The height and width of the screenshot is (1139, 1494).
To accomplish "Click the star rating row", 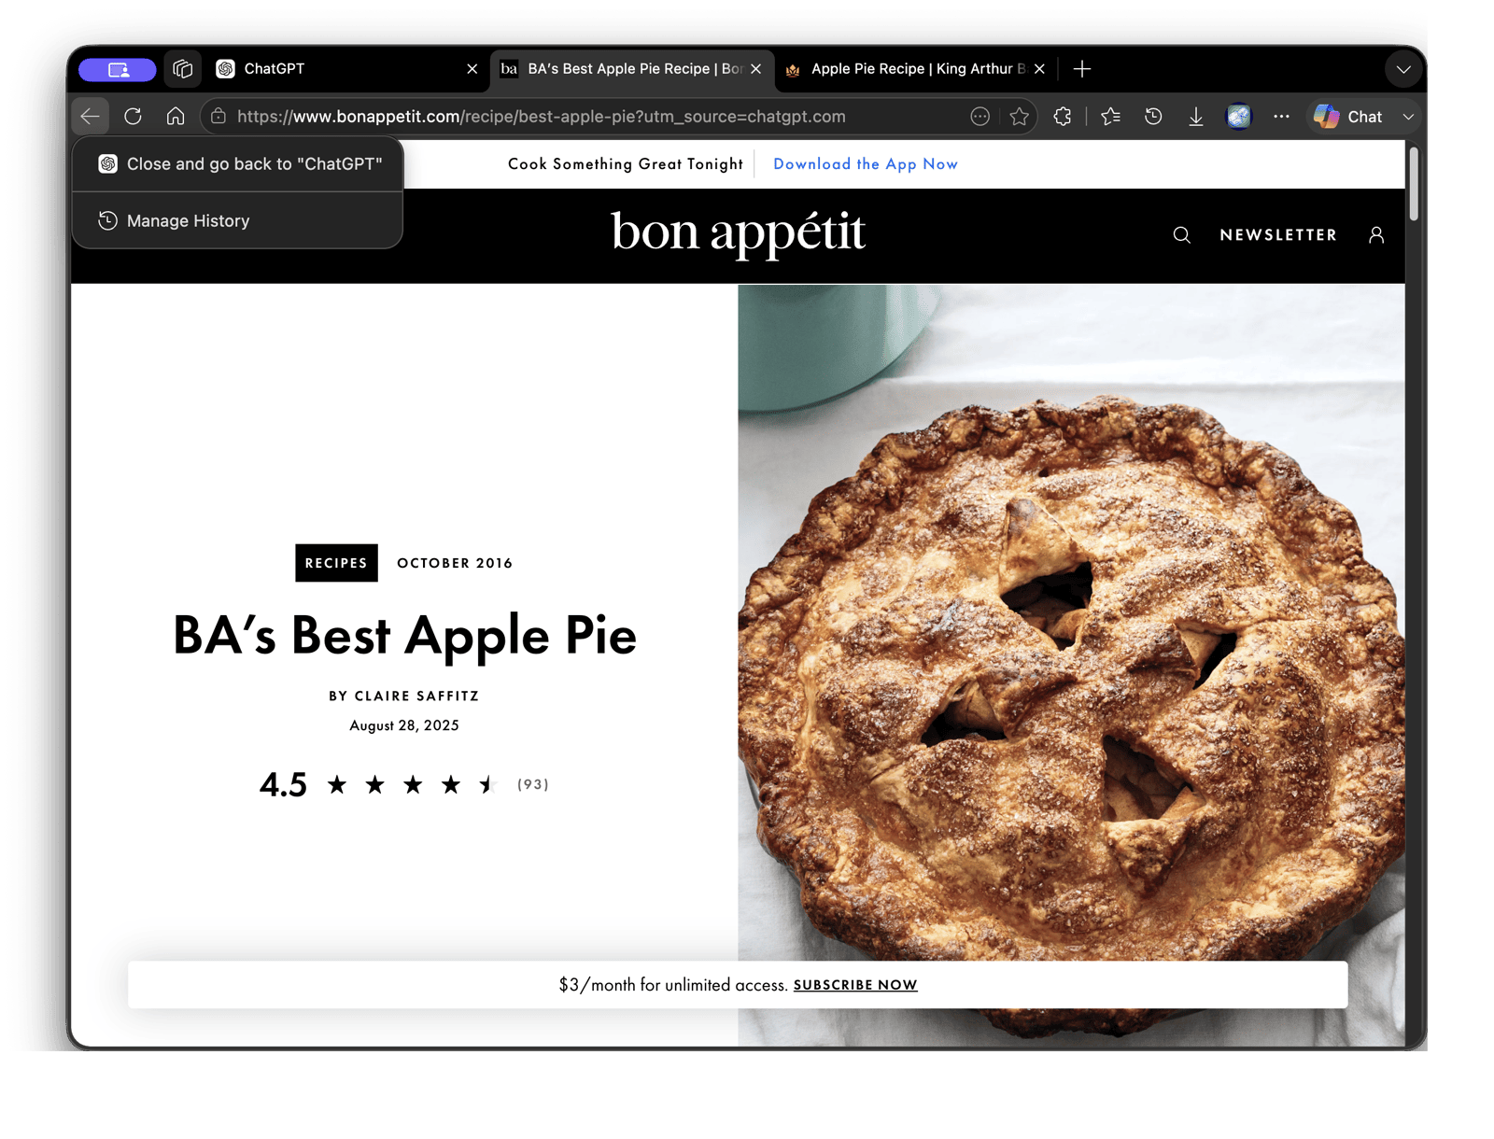I will pyautogui.click(x=412, y=784).
